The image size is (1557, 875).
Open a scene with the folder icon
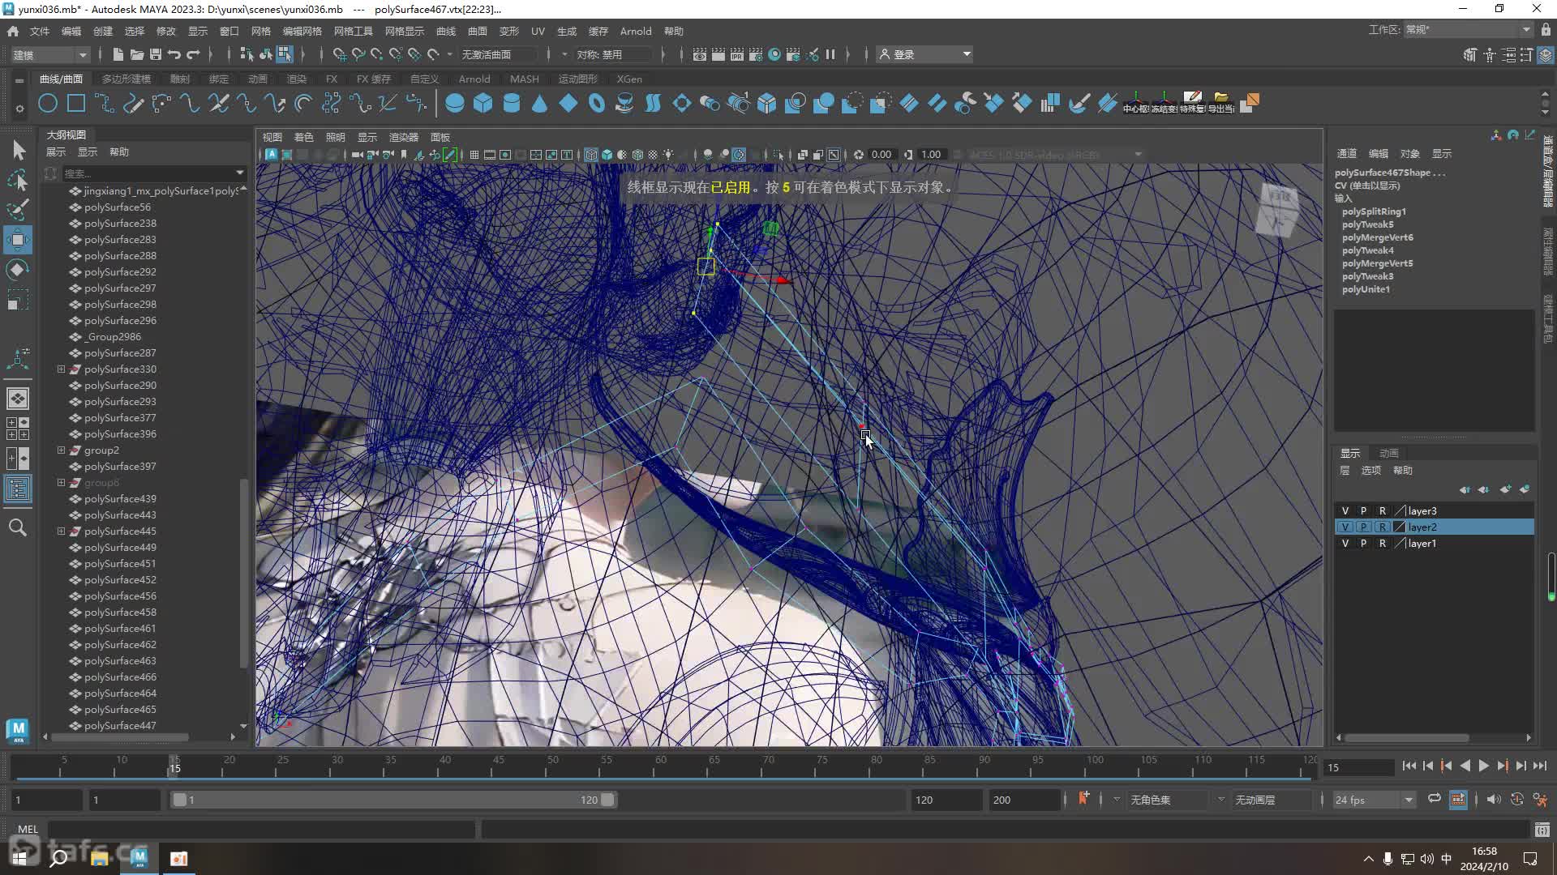click(x=137, y=54)
